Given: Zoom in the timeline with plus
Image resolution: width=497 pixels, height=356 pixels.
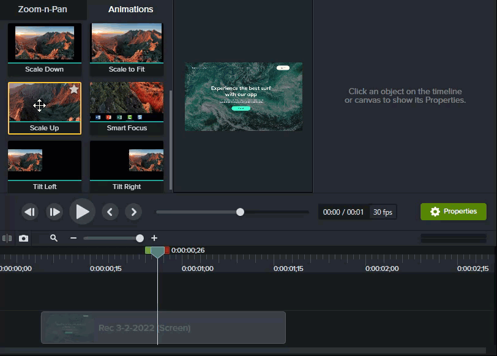Looking at the screenshot, I should (x=154, y=238).
